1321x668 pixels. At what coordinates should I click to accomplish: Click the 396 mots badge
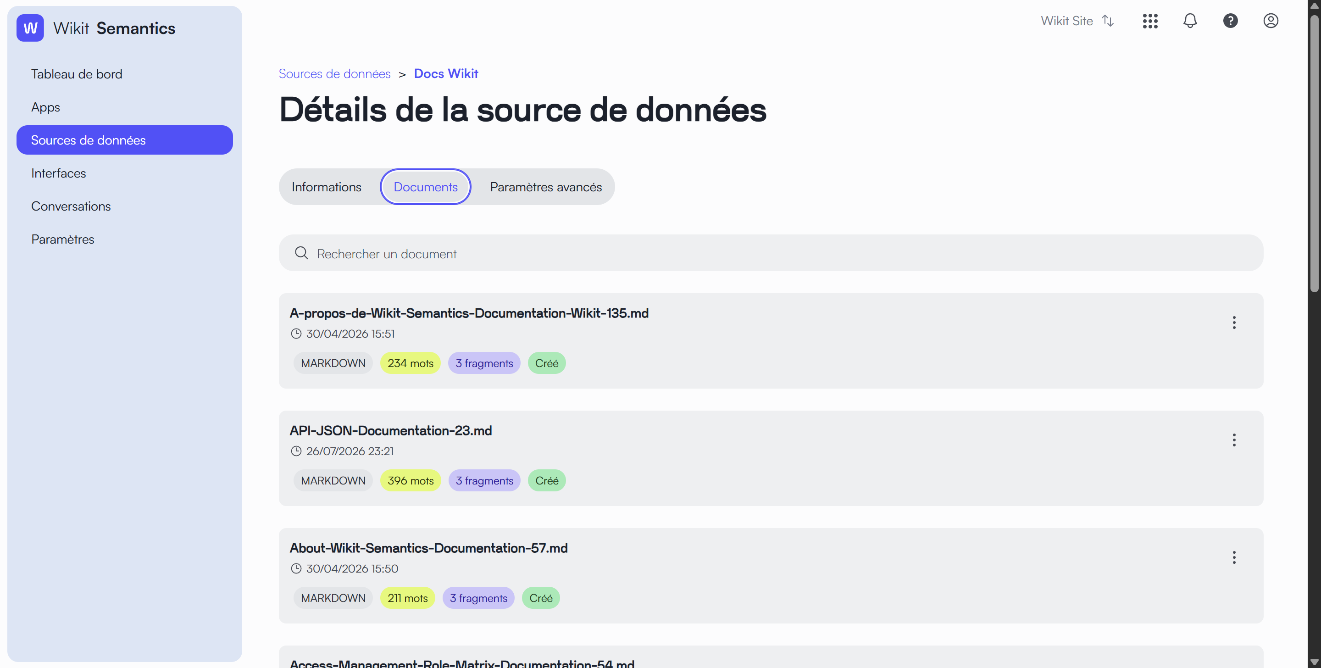[x=410, y=481]
